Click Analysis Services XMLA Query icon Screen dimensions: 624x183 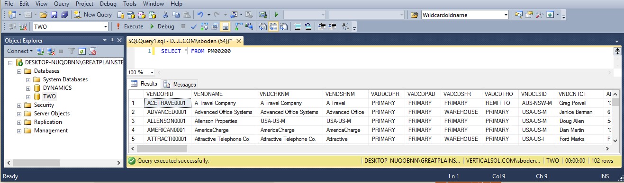(152, 15)
